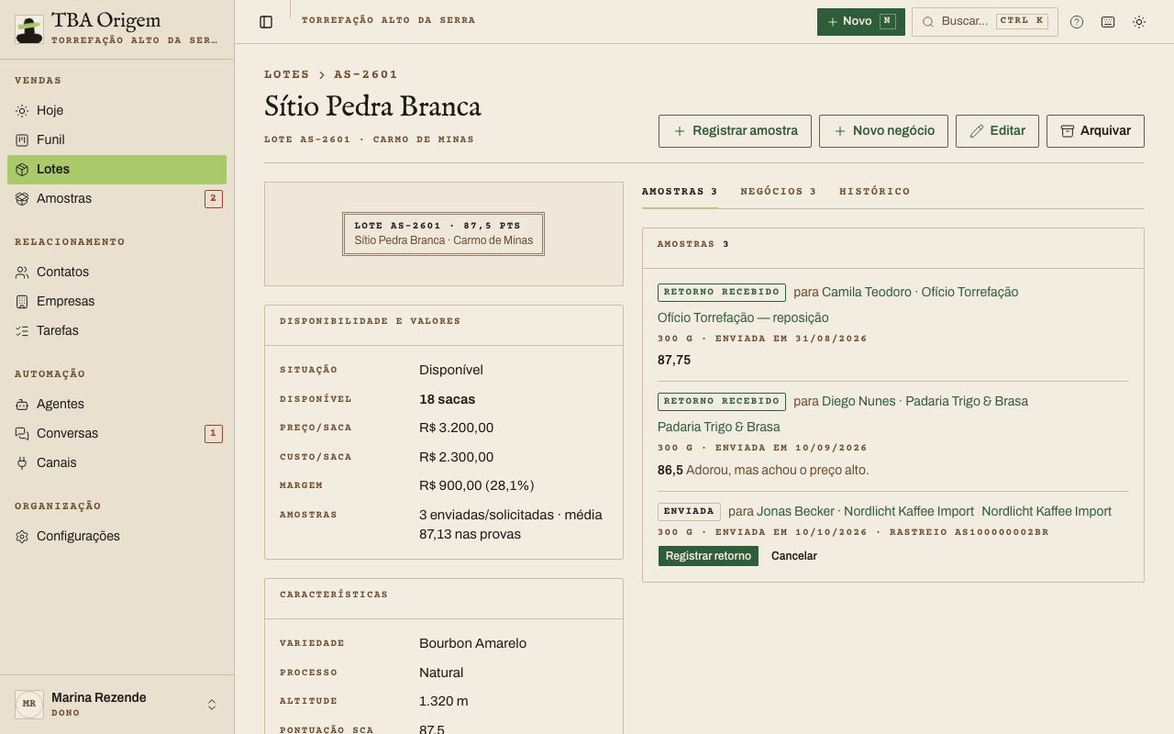Click the Amostras badge count 2
The image size is (1174, 734).
(214, 198)
